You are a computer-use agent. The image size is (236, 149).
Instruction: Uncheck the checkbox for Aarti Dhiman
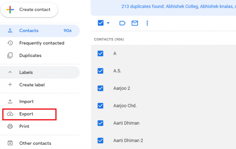[x=100, y=123]
